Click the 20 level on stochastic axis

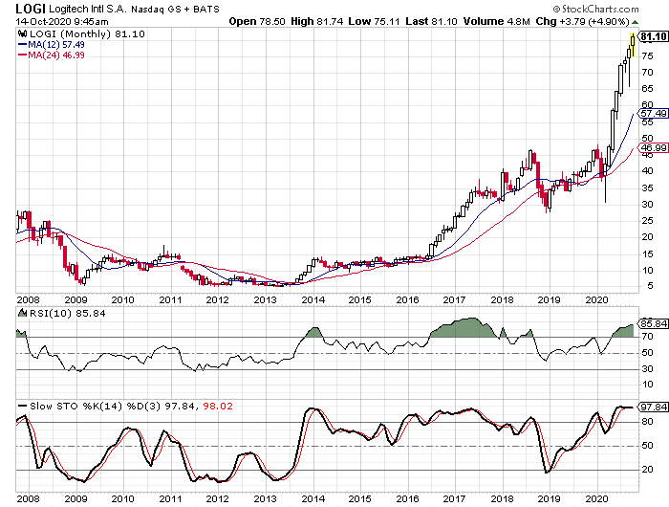647,470
